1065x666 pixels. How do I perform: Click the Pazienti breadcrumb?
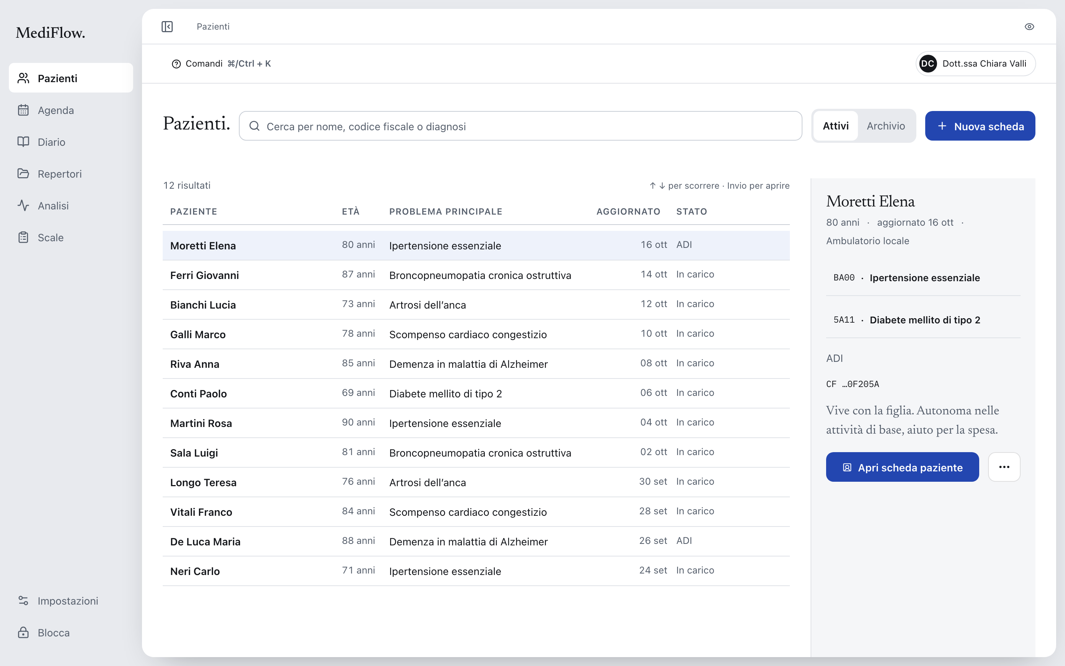[213, 26]
